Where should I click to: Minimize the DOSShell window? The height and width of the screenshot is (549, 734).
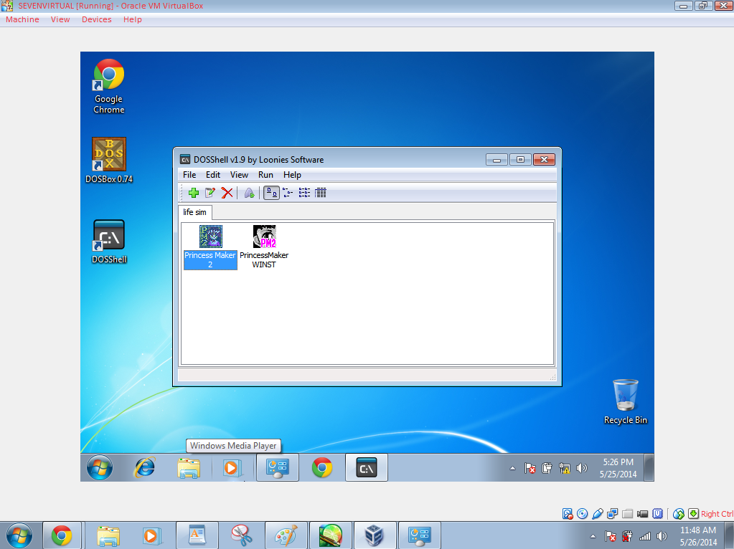pos(497,160)
